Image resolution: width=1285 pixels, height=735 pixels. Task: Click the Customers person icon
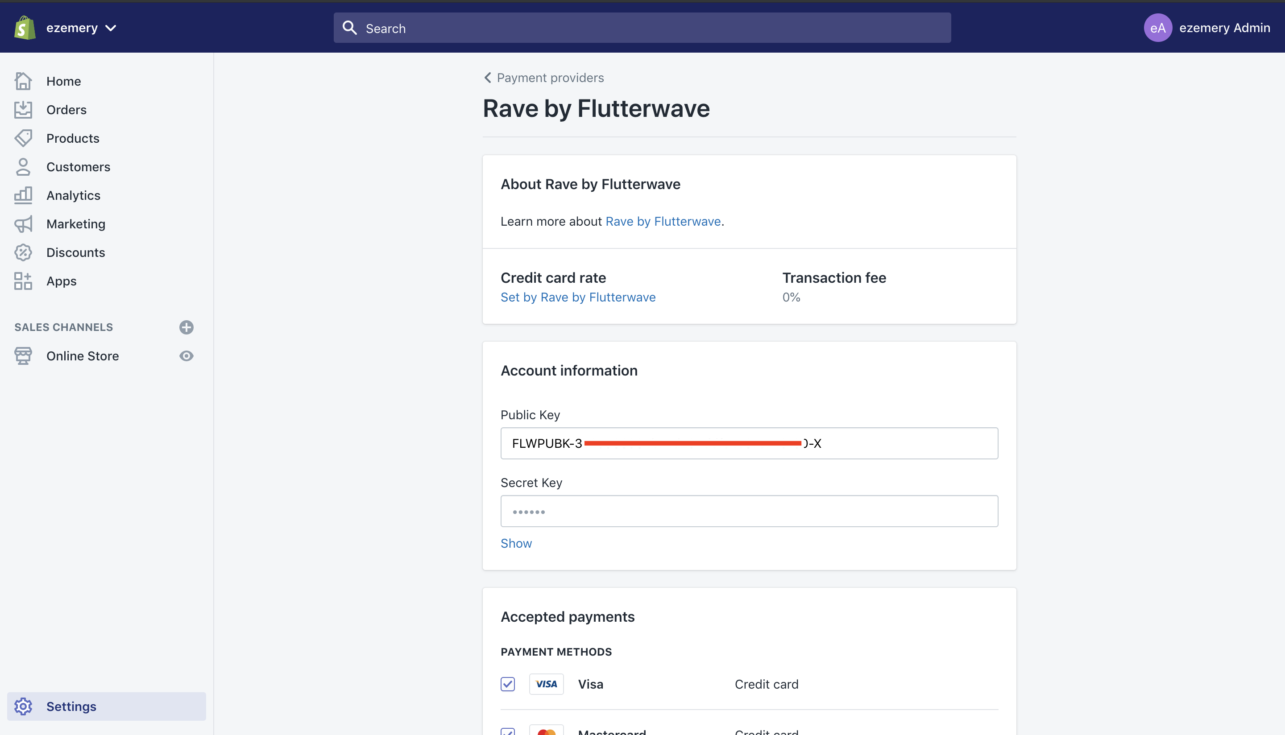23,167
